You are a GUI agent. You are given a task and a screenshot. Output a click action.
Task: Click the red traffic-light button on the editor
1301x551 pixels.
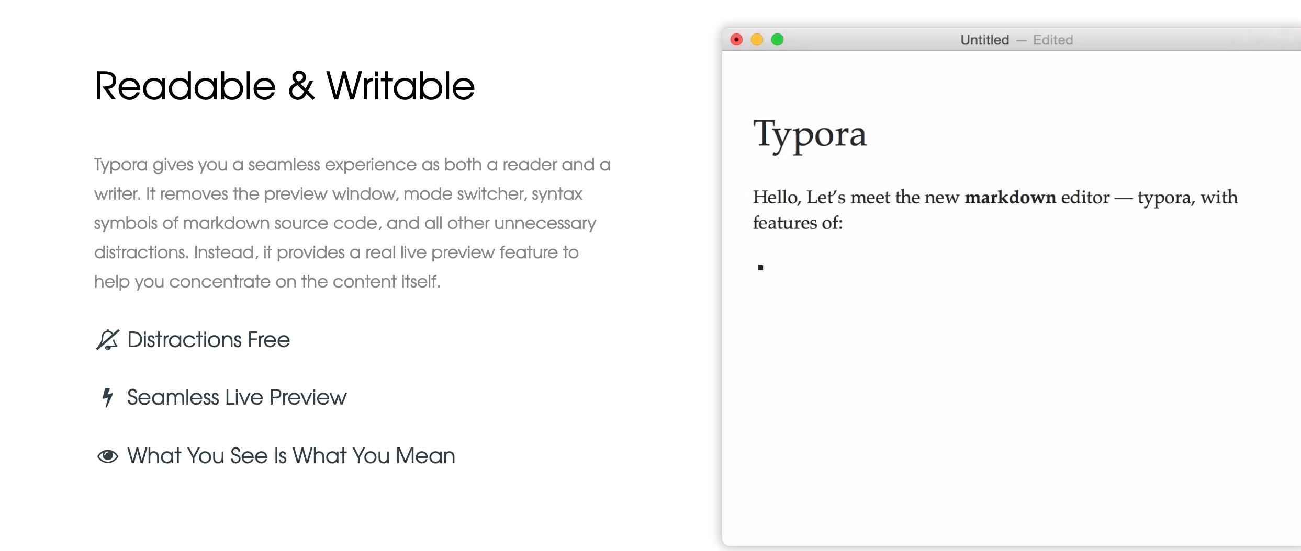point(736,39)
